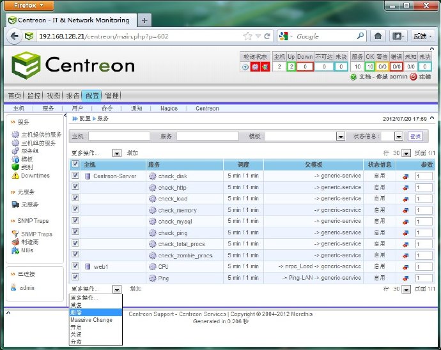441x350 pixels.
Task: Open the bottom rows-per-page dropdown
Action: pos(406,289)
